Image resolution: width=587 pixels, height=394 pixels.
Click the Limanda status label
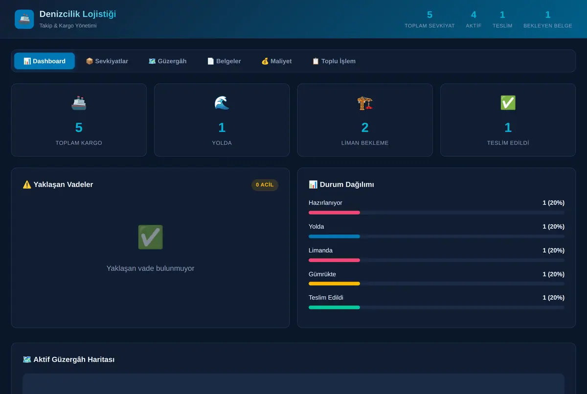coord(320,250)
